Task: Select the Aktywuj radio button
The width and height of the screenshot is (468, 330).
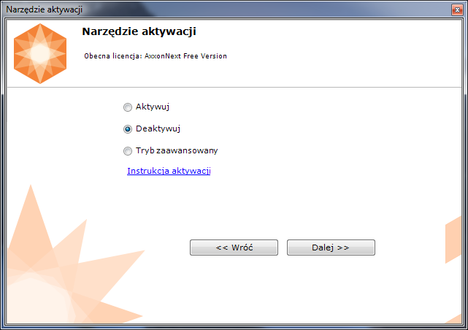Action: [128, 107]
